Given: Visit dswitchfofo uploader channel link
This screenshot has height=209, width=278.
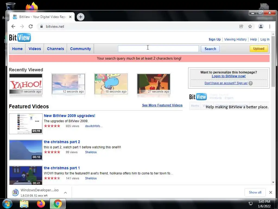Looking at the screenshot, I should [x=94, y=126].
